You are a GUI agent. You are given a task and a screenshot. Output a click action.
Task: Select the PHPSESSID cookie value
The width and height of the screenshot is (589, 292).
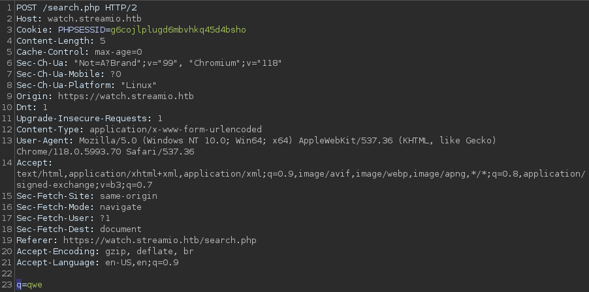click(x=178, y=29)
